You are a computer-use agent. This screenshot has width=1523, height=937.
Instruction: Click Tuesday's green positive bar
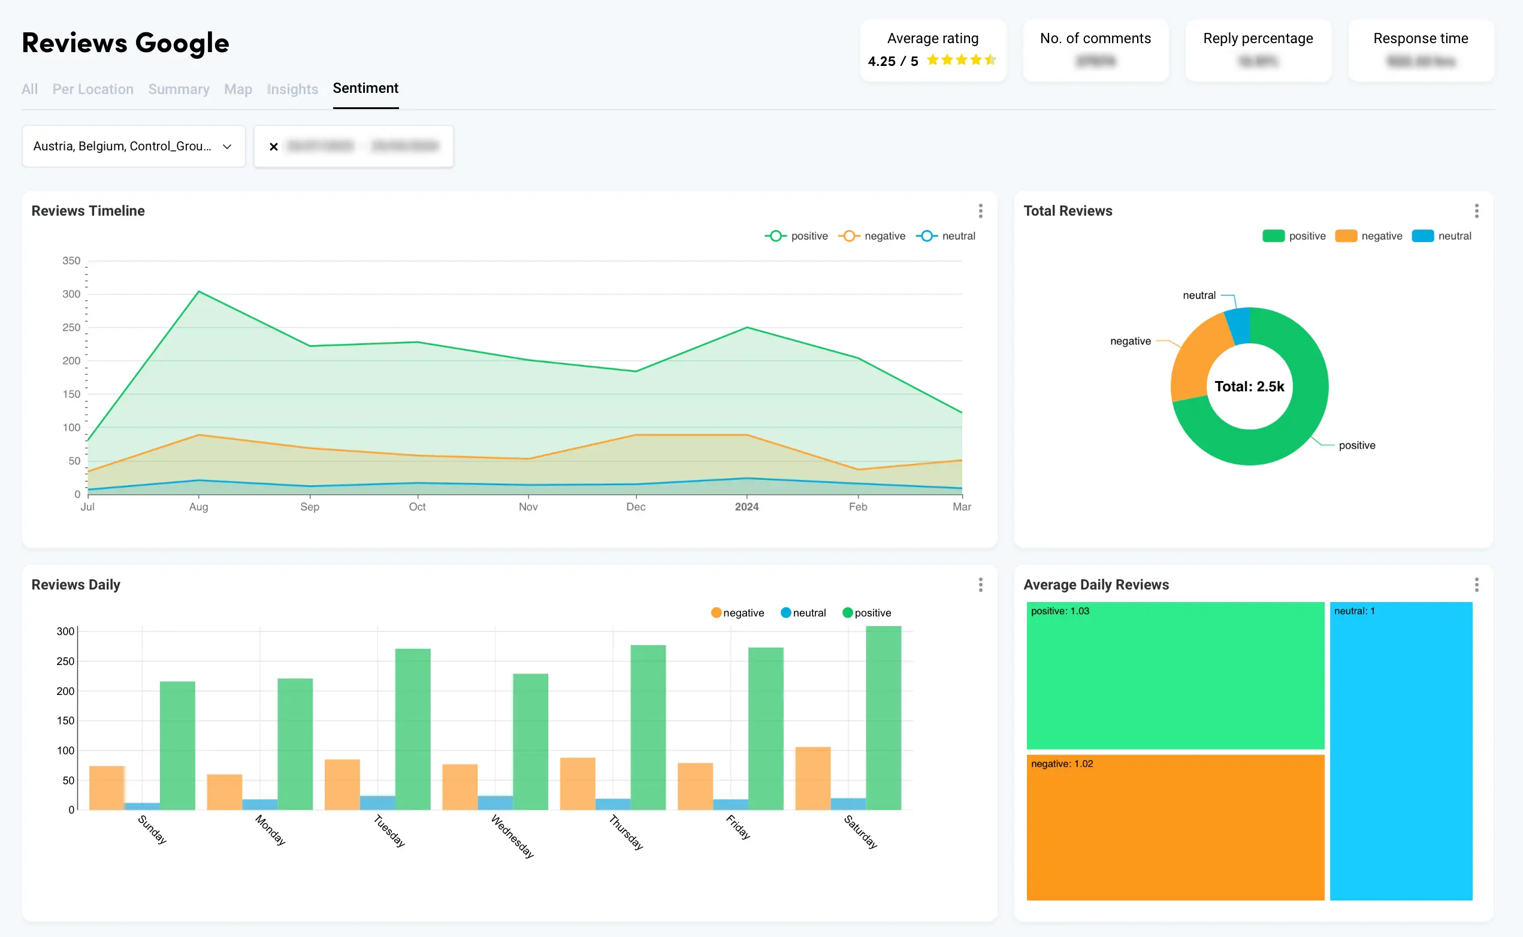tap(413, 729)
